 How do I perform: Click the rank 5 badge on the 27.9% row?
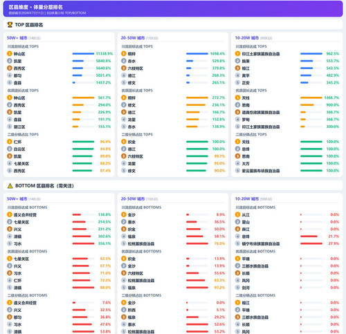point(237,243)
